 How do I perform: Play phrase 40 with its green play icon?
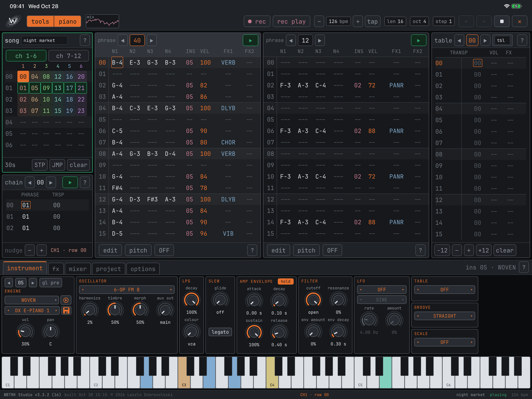[250, 41]
